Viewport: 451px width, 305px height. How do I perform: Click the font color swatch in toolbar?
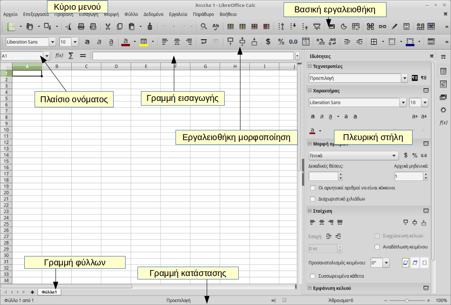pyautogui.click(x=126, y=42)
